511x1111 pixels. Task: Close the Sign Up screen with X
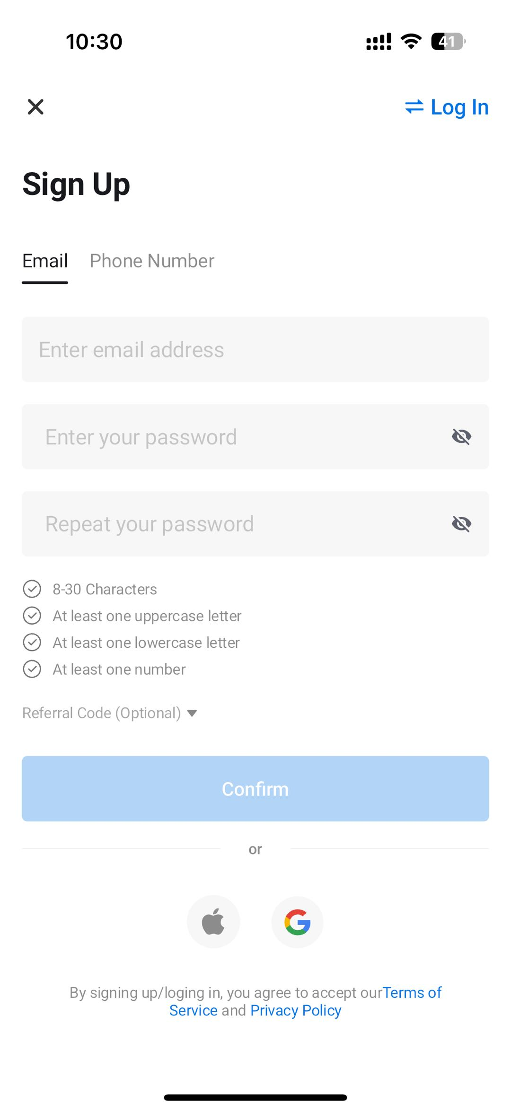tap(35, 107)
